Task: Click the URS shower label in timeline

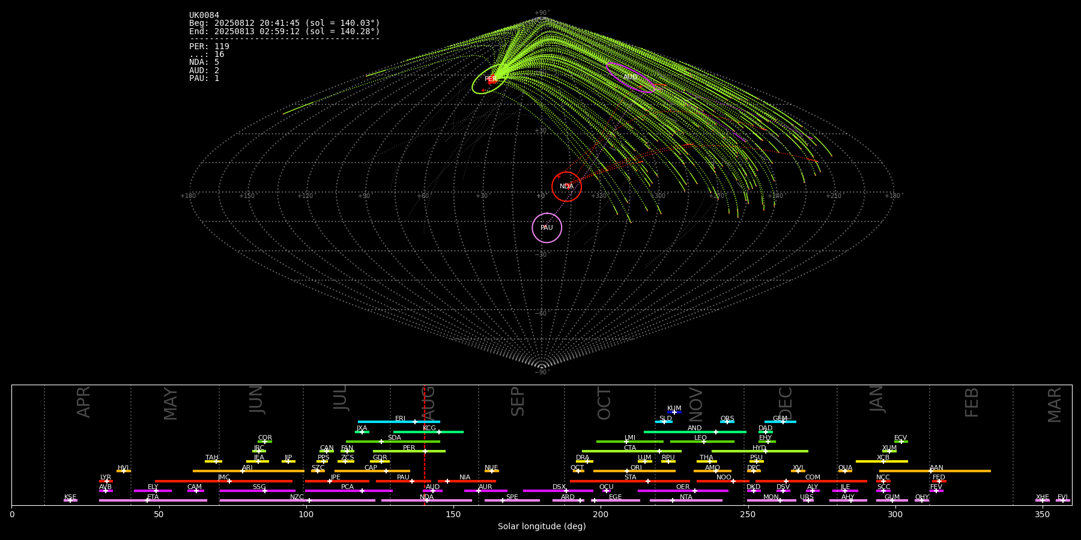Action: click(x=807, y=497)
